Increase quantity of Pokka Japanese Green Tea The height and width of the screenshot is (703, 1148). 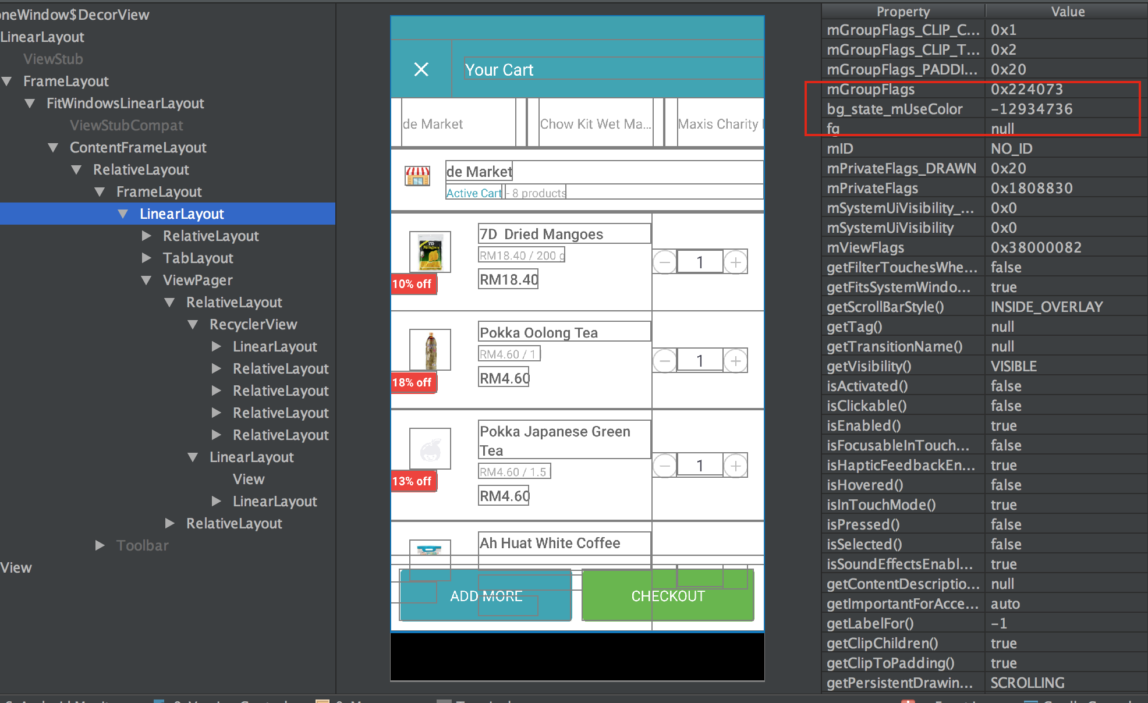pos(736,466)
